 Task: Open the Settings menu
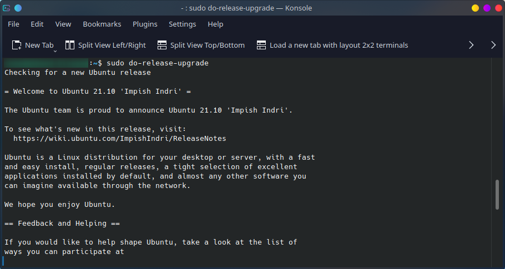(x=182, y=24)
